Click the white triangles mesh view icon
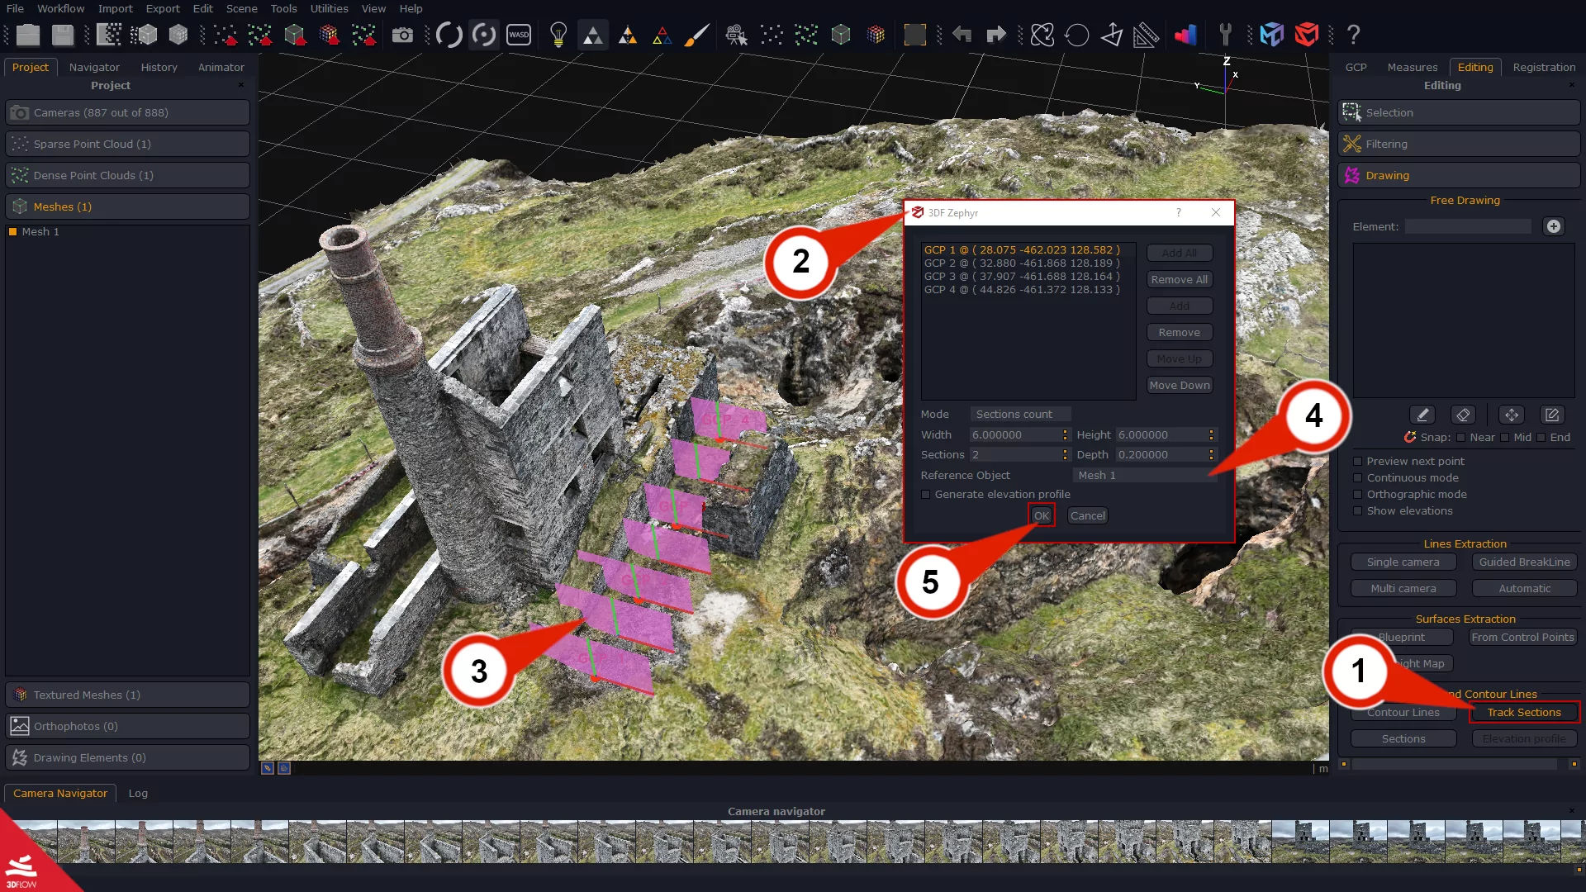1586x892 pixels. click(x=593, y=35)
